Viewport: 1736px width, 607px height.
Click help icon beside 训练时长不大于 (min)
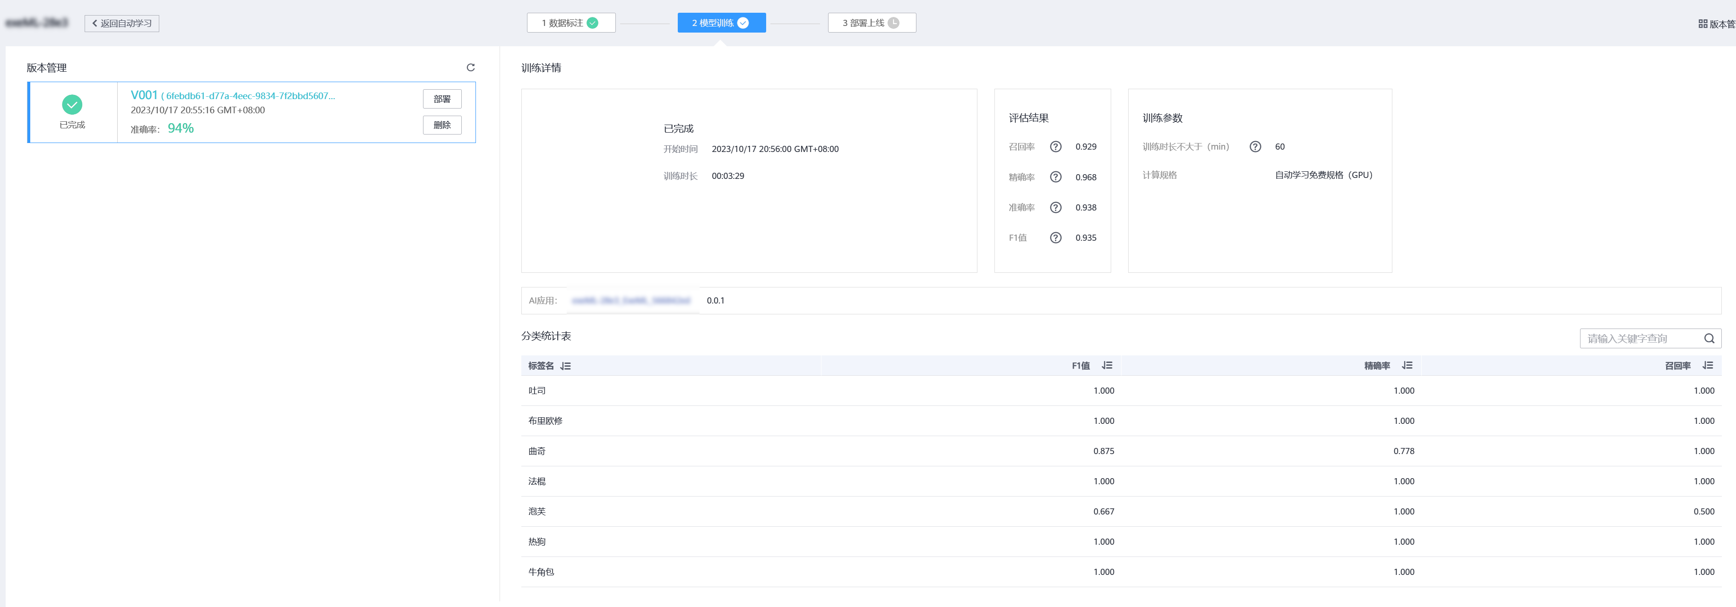pyautogui.click(x=1255, y=147)
